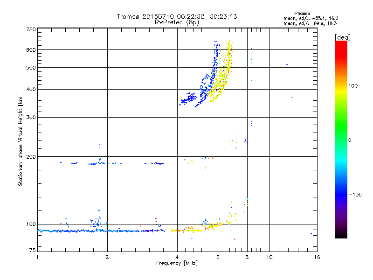Click the phase colorbar gradient

(341, 140)
